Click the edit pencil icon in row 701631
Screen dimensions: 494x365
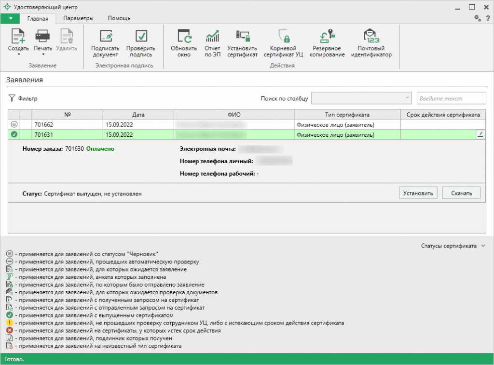coord(480,135)
